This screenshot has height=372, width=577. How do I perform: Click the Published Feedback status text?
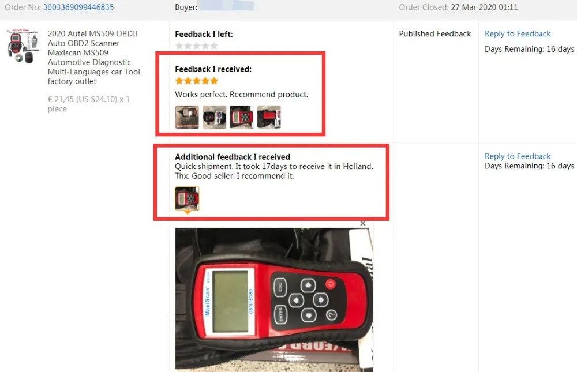click(434, 34)
